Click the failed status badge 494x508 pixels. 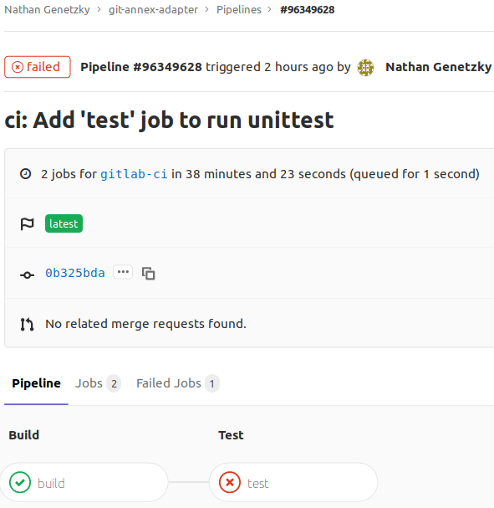pyautogui.click(x=38, y=67)
